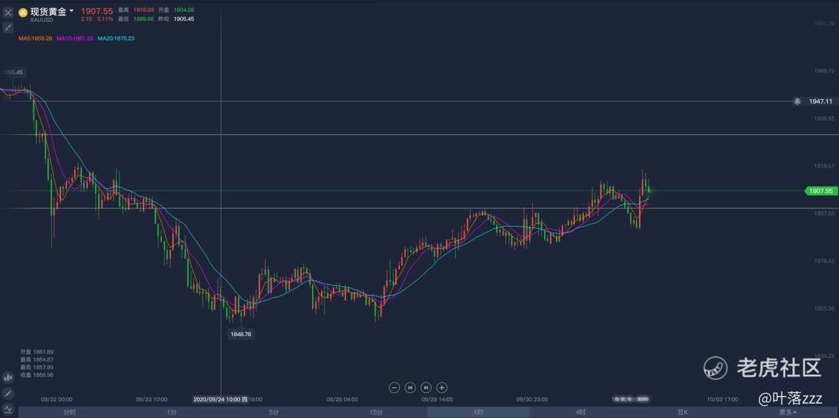Click the alert bell icon at 1947.11
This screenshot has width=839, height=418.
[797, 101]
